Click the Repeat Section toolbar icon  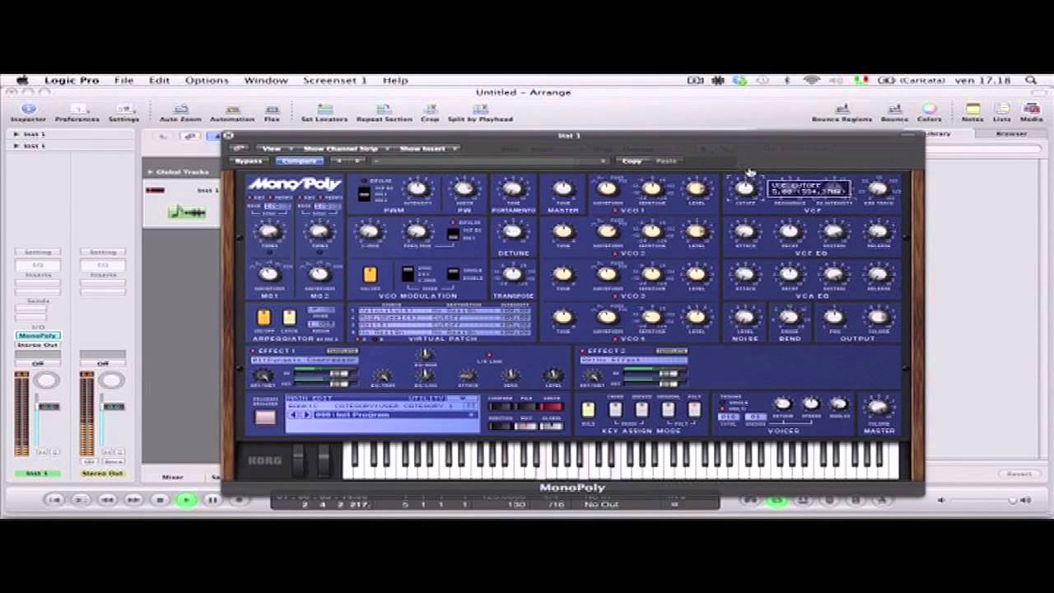coord(384,113)
